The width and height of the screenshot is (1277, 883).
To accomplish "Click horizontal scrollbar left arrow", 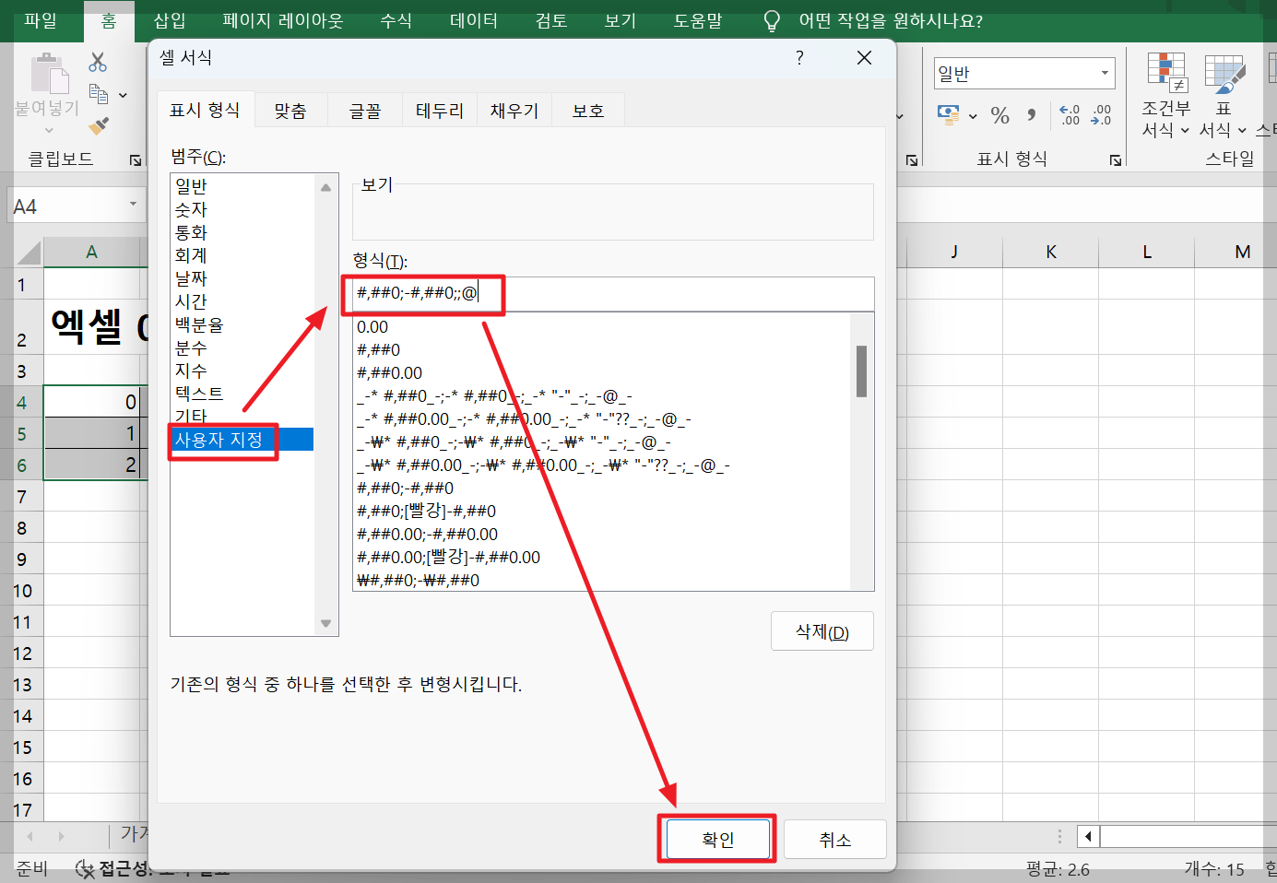I will point(1088,836).
